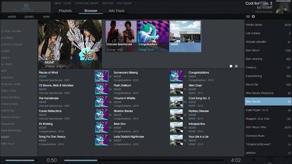This screenshot has height=164, width=292.
Task: Open the EasyListening playlist
Action: coord(268,76)
